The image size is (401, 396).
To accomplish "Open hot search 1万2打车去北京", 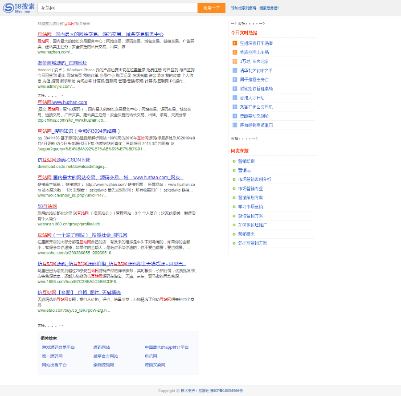I will pos(254,61).
